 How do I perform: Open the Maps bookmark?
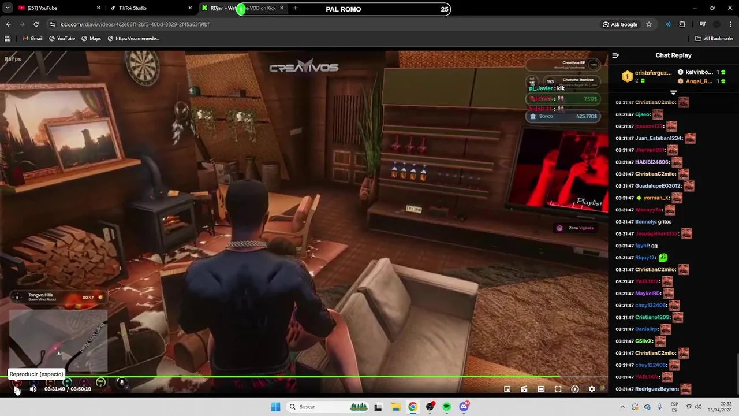91,38
